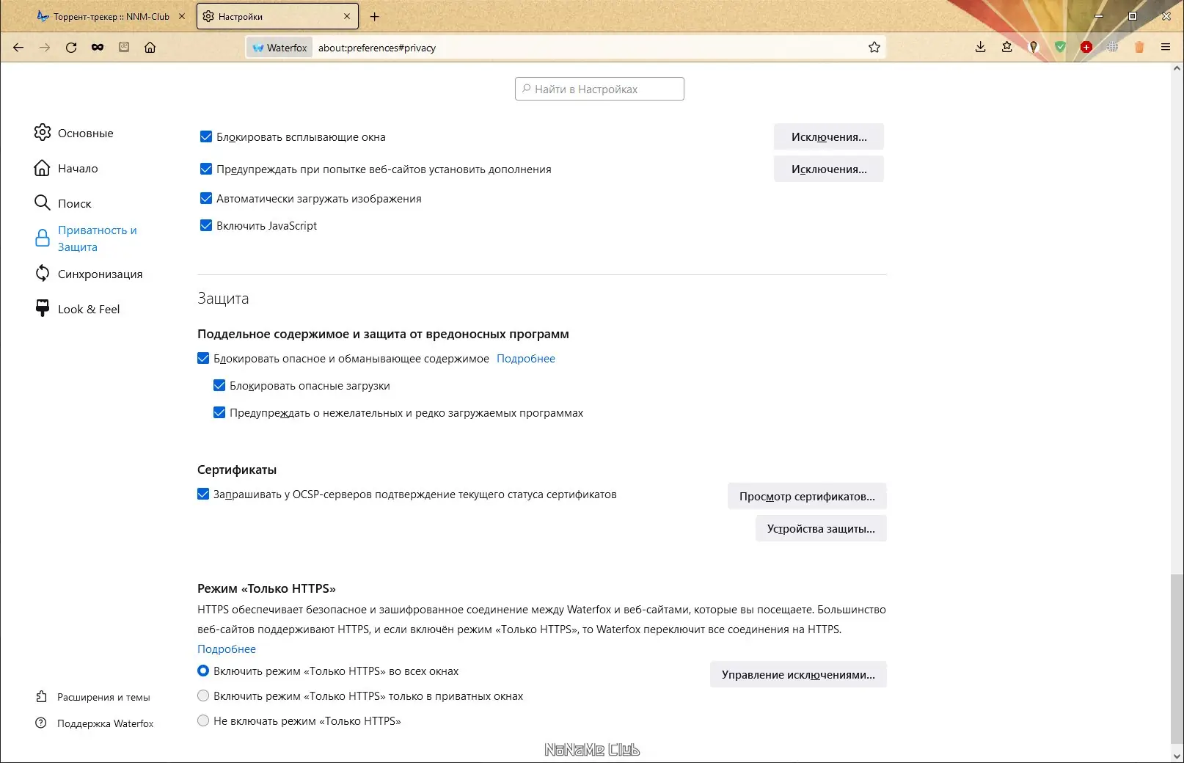Select the Настройки tab

(x=277, y=16)
